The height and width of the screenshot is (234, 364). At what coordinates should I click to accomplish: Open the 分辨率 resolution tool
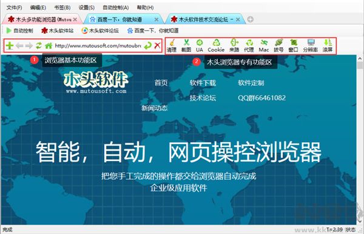coord(311,45)
